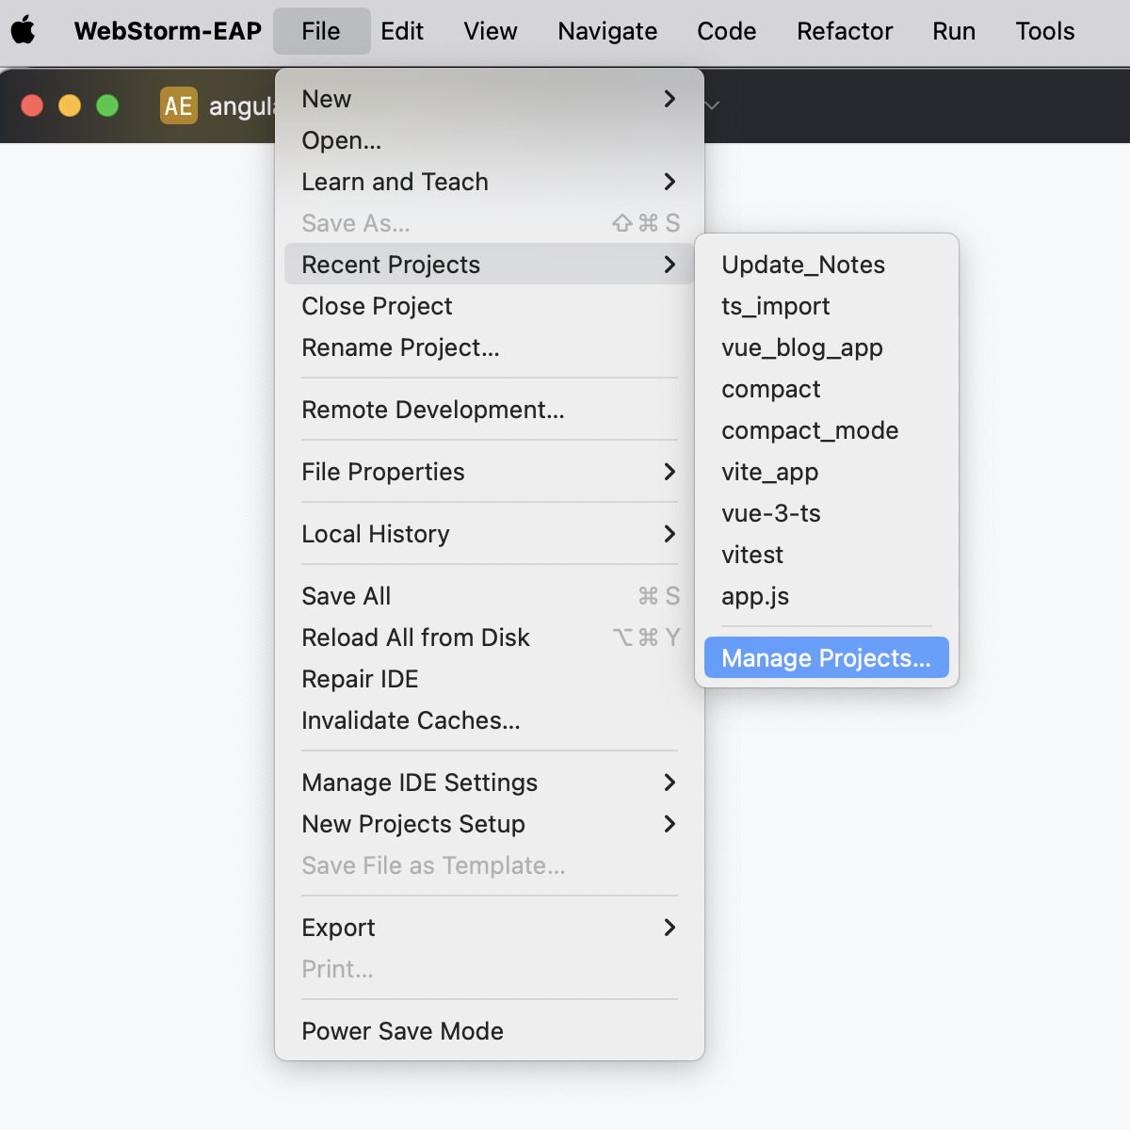1130x1130 pixels.
Task: Open the Apple menu
Action: pyautogui.click(x=24, y=31)
